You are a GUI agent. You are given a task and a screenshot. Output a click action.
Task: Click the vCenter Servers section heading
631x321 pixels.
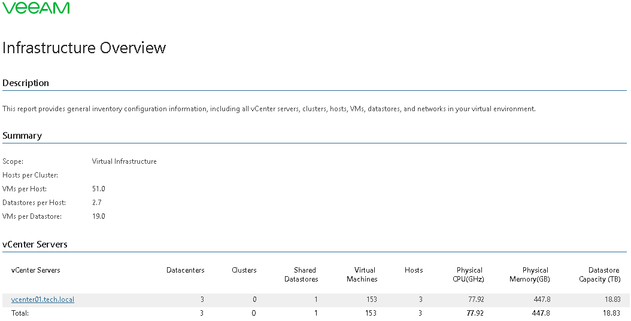pyautogui.click(x=35, y=244)
